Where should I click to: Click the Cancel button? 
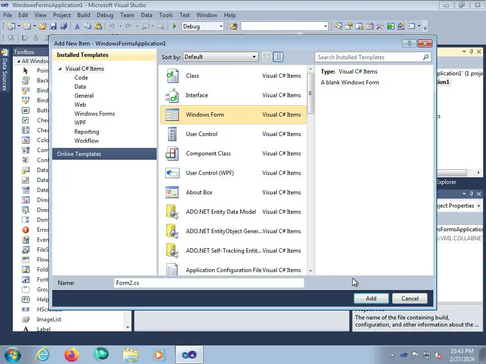(410, 299)
